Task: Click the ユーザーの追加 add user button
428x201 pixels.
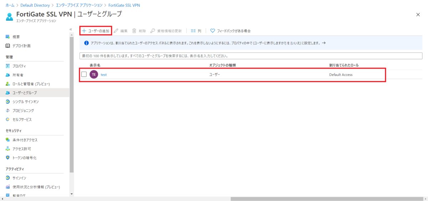Action: point(96,31)
